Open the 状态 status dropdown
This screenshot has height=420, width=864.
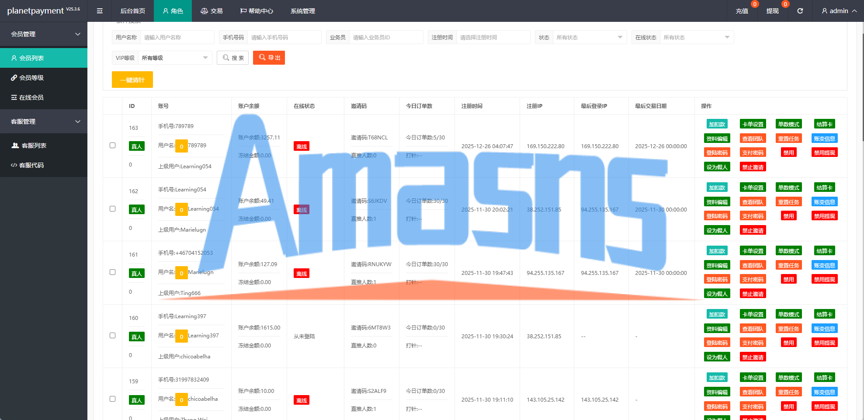[590, 37]
